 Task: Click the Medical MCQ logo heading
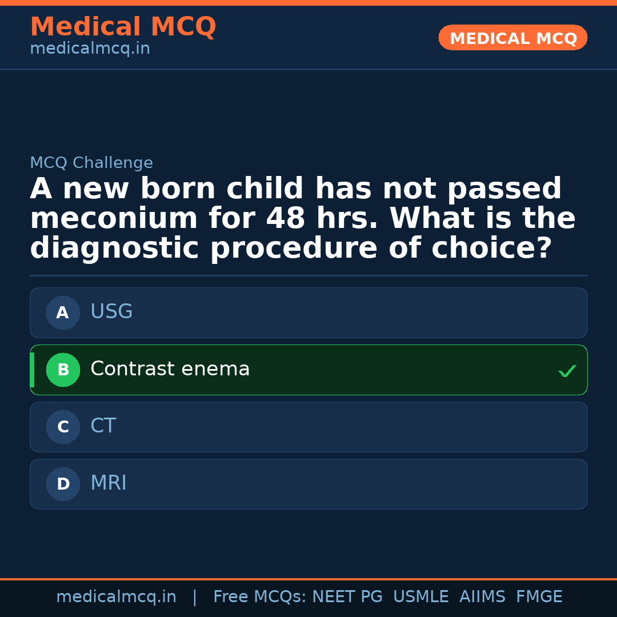point(123,27)
